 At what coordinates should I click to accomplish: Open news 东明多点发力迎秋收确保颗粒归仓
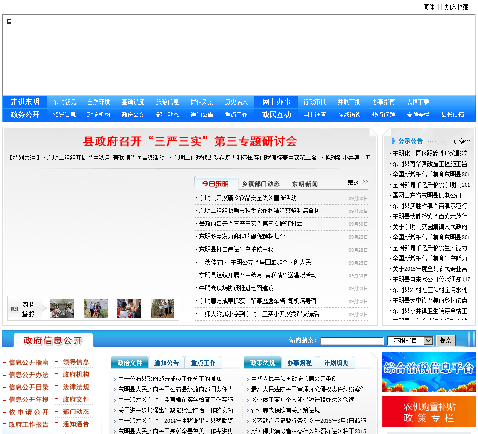click(242, 237)
